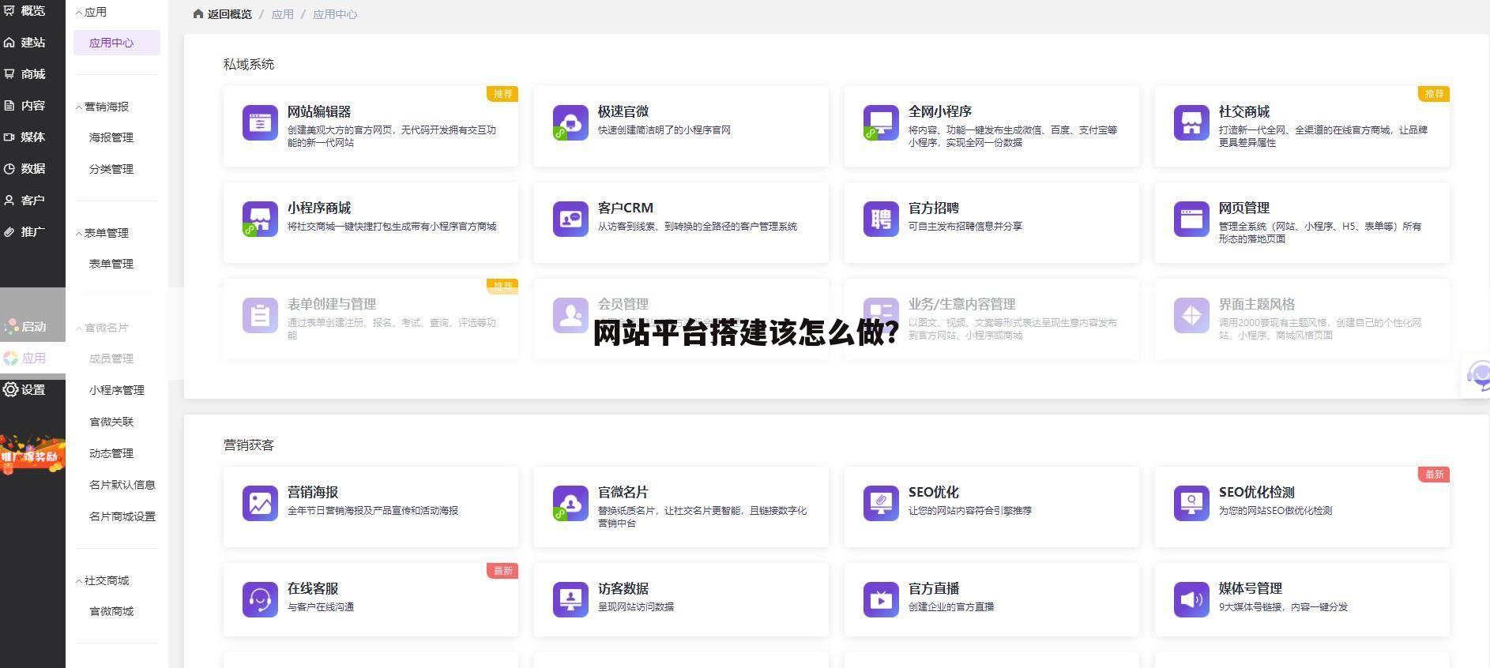Click the 客户 person icon in sidebar
This screenshot has width=1490, height=668.
coord(9,201)
